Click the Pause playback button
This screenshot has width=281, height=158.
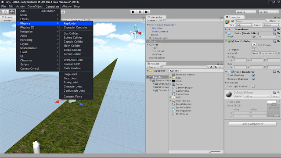coord(140,12)
